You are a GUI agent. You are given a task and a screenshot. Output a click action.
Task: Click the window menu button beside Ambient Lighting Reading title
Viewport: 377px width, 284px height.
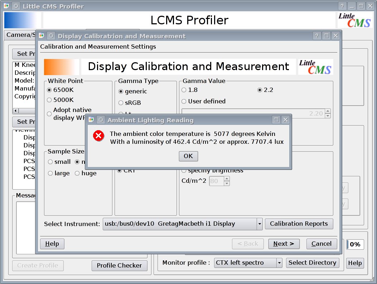pyautogui.click(x=101, y=120)
